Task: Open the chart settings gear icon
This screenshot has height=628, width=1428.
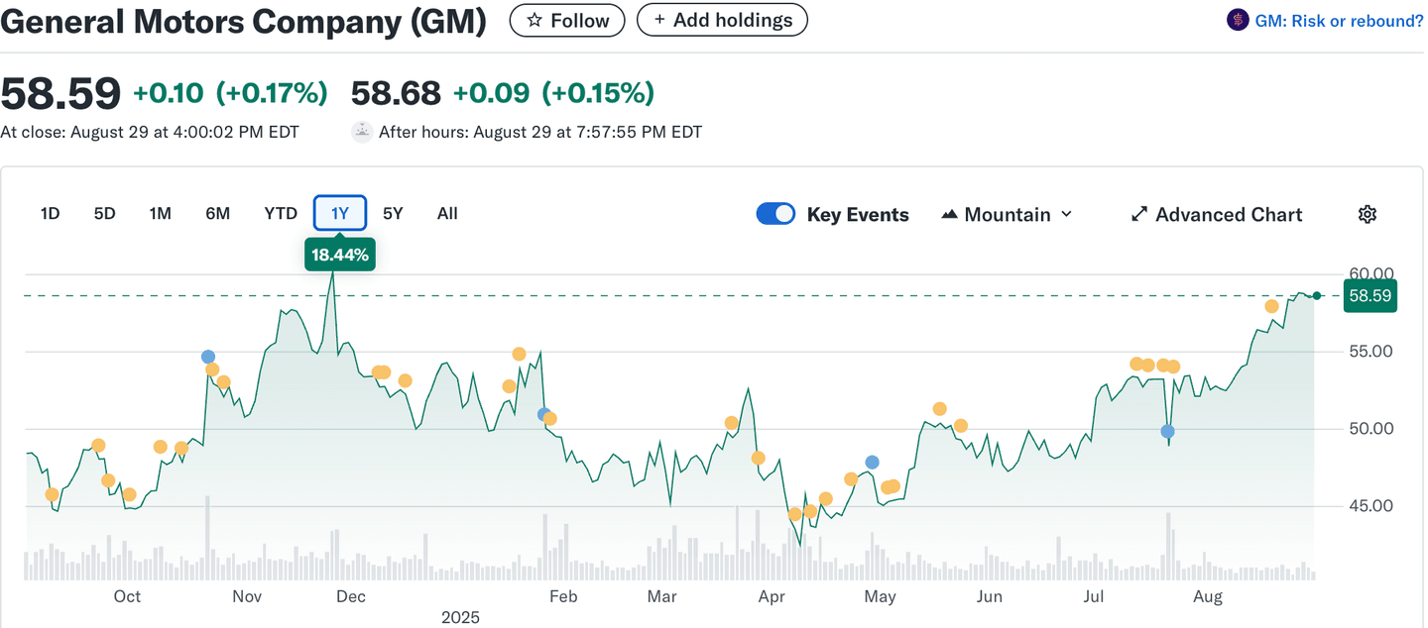Action: coord(1368,214)
